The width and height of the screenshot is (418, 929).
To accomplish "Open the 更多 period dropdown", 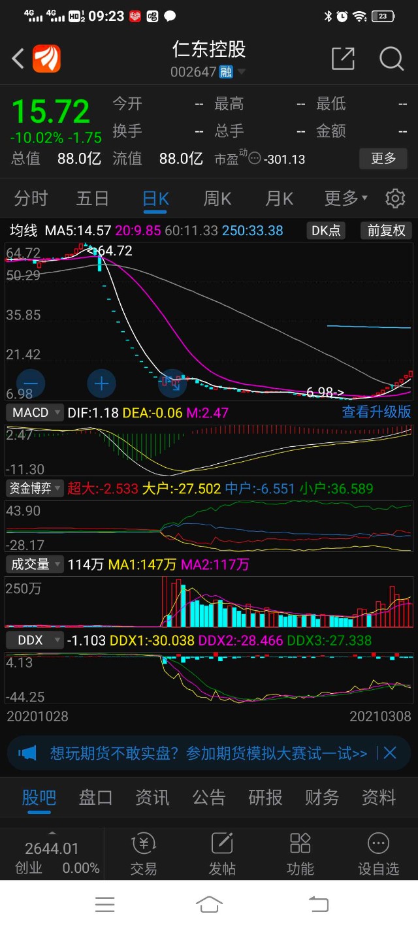I will [x=346, y=198].
